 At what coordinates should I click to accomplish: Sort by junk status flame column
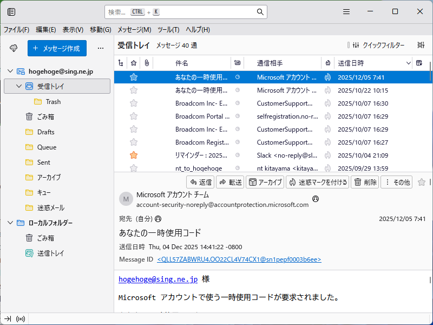click(328, 63)
